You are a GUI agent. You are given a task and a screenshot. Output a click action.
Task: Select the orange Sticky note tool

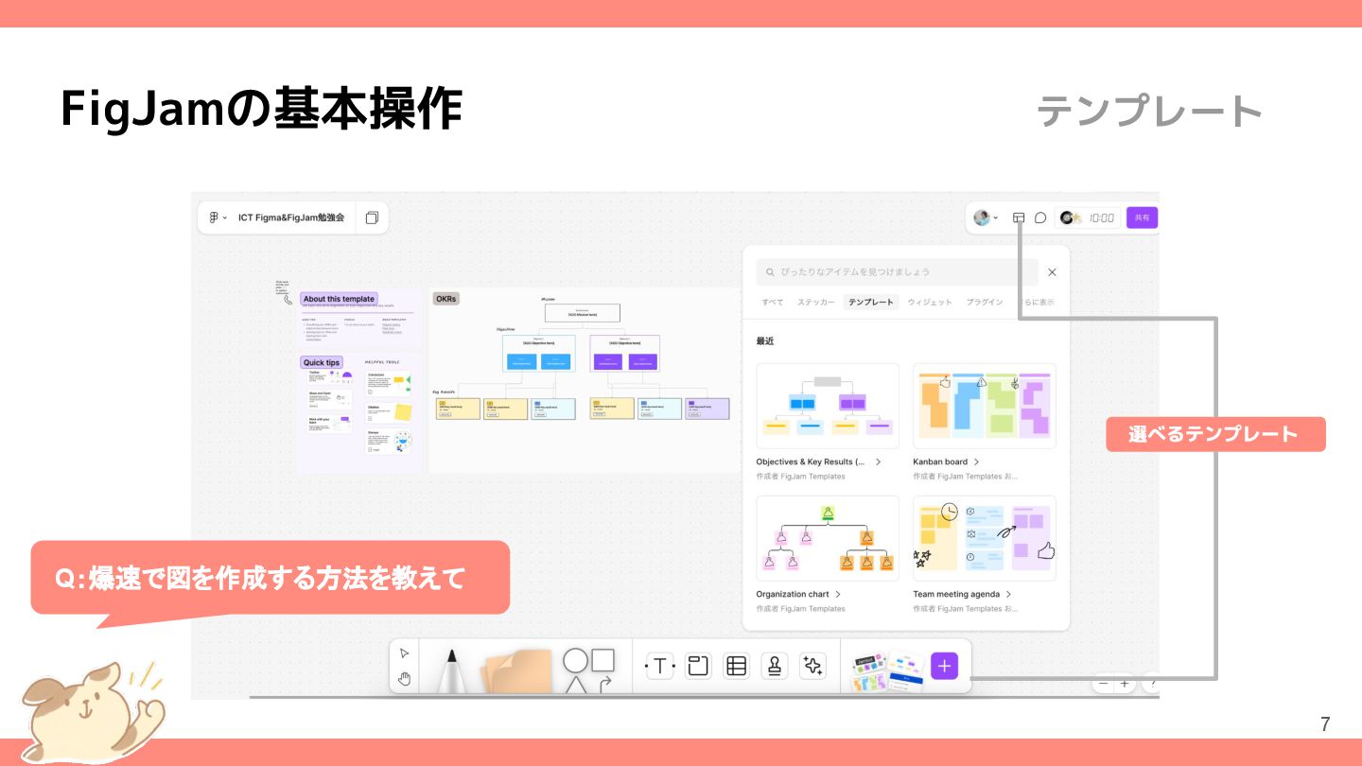click(515, 672)
